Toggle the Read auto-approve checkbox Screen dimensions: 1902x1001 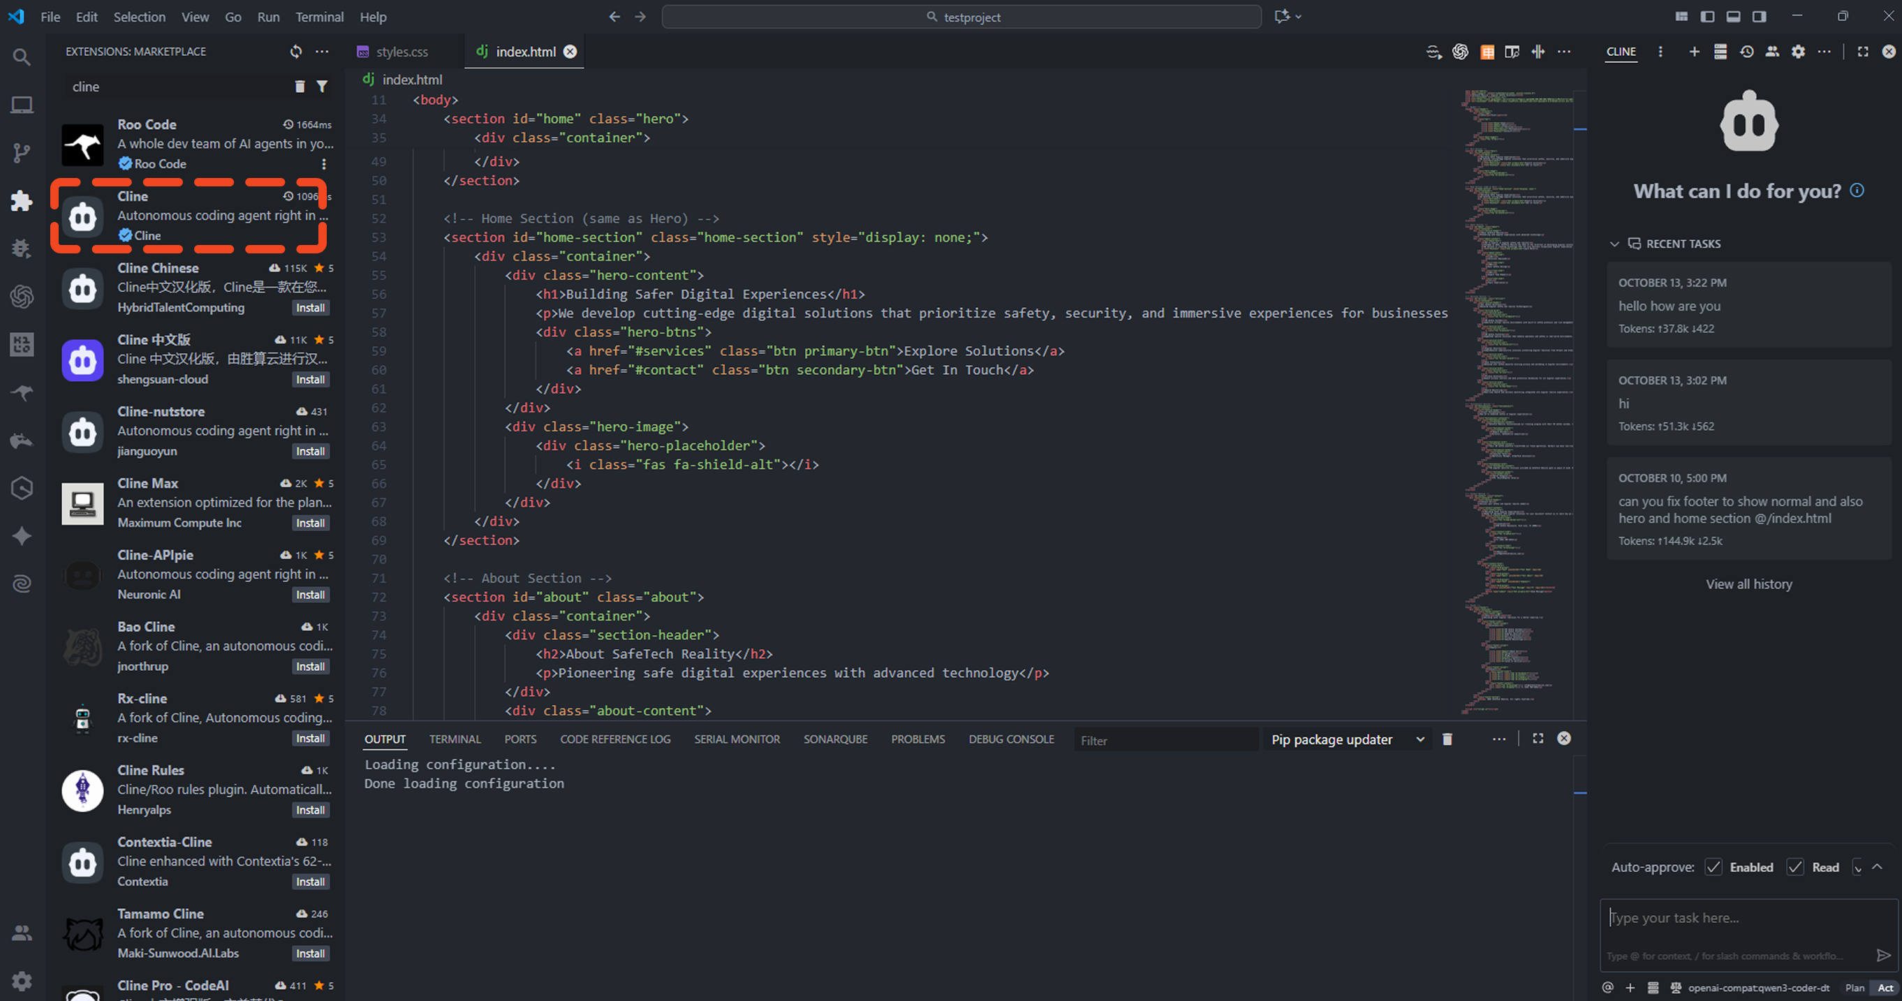(1795, 868)
